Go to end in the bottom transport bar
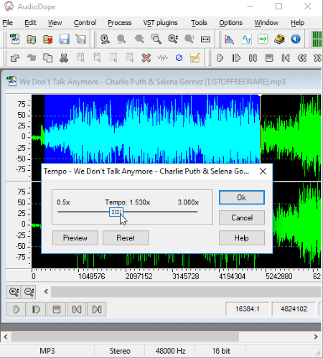 pyautogui.click(x=97, y=309)
